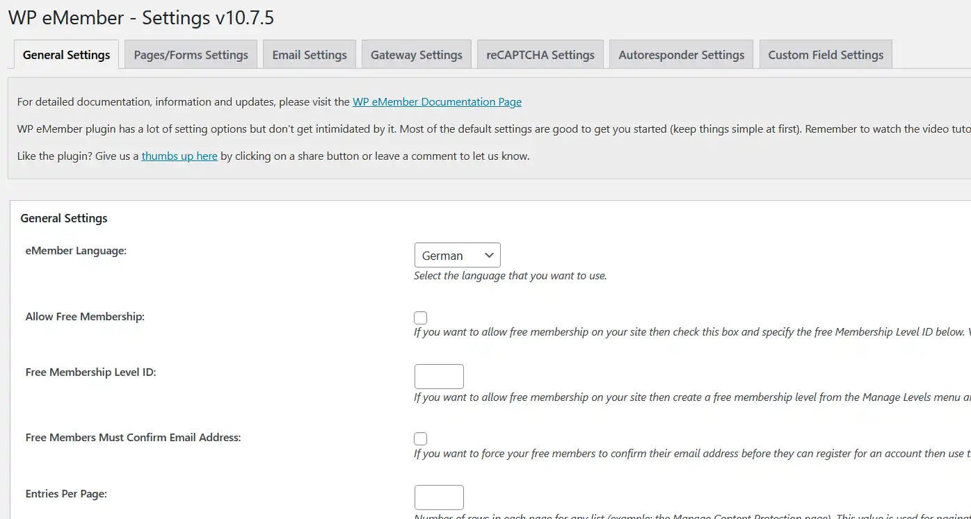This screenshot has height=519, width=971.
Task: Click the 'thumbs up here' link
Action: click(x=179, y=156)
